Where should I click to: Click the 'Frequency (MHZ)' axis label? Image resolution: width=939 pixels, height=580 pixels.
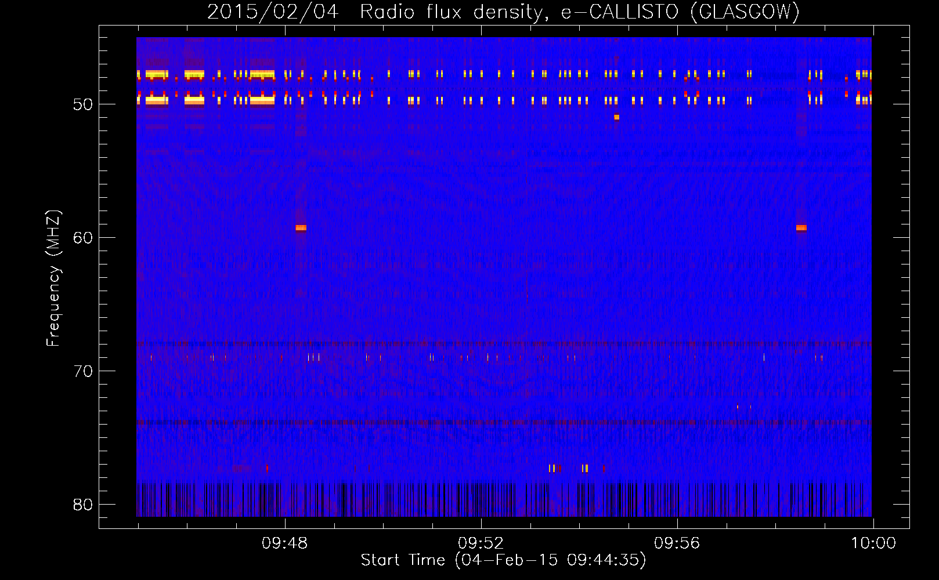[x=53, y=278]
